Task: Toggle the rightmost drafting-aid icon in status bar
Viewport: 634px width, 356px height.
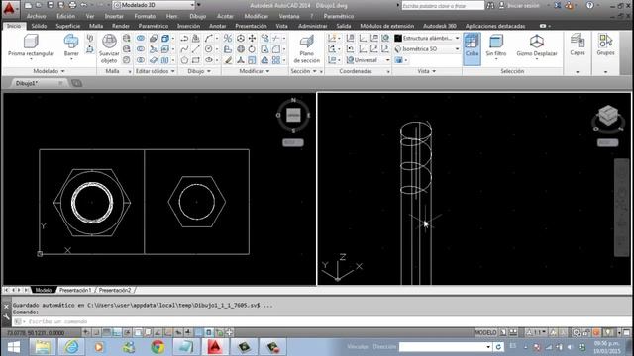Action: coord(229,332)
